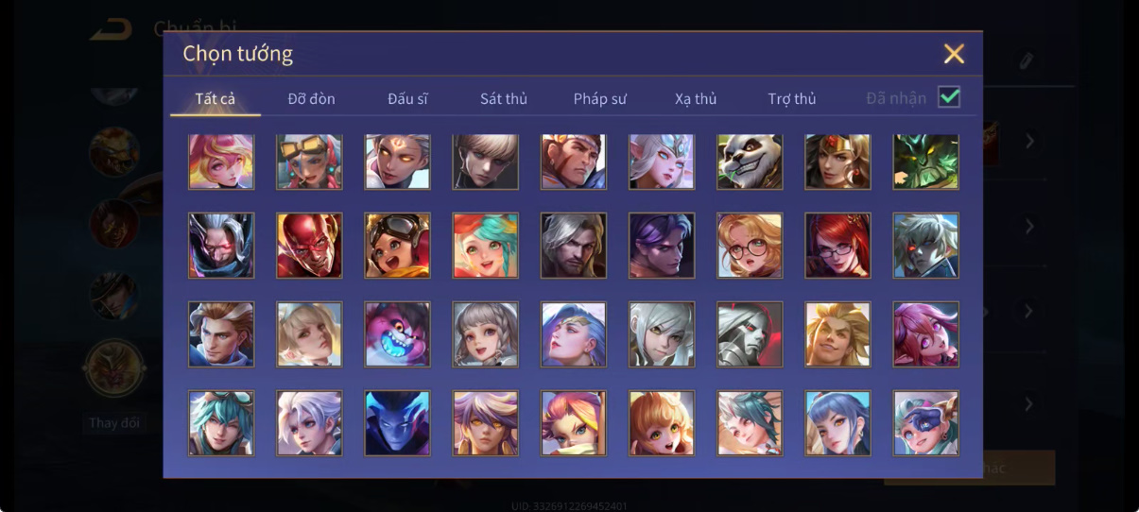1139x512 pixels.
Task: Select the girl with round glasses hero
Action: 750,246
